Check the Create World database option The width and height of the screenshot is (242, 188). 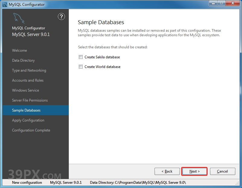click(x=81, y=67)
